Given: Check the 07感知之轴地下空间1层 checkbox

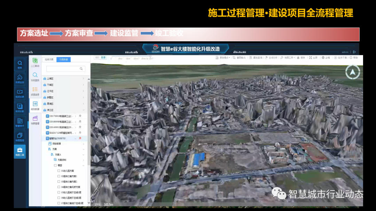Looking at the screenshot, I should (x=59, y=203).
